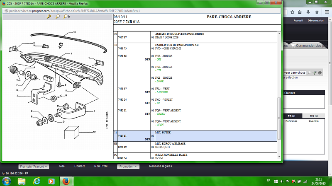Screen dimensions: 332x186
Task: Click the zoom-and-move magnifier icon
Action: click(67, 17)
